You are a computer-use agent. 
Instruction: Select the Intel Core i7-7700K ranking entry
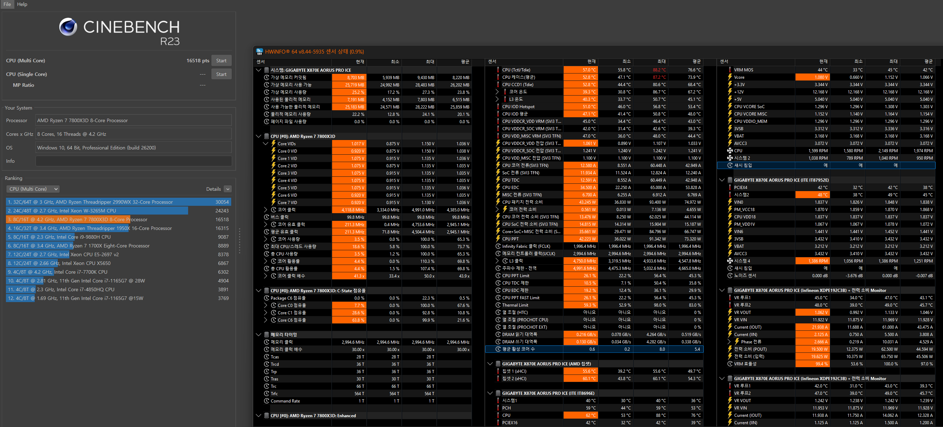(118, 272)
